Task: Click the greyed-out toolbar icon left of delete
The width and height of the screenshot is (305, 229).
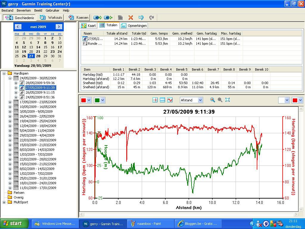Action: (x=120, y=18)
